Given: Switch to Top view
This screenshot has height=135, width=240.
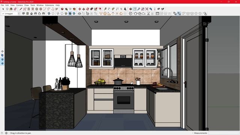Looking at the screenshot, I should [27, 13].
